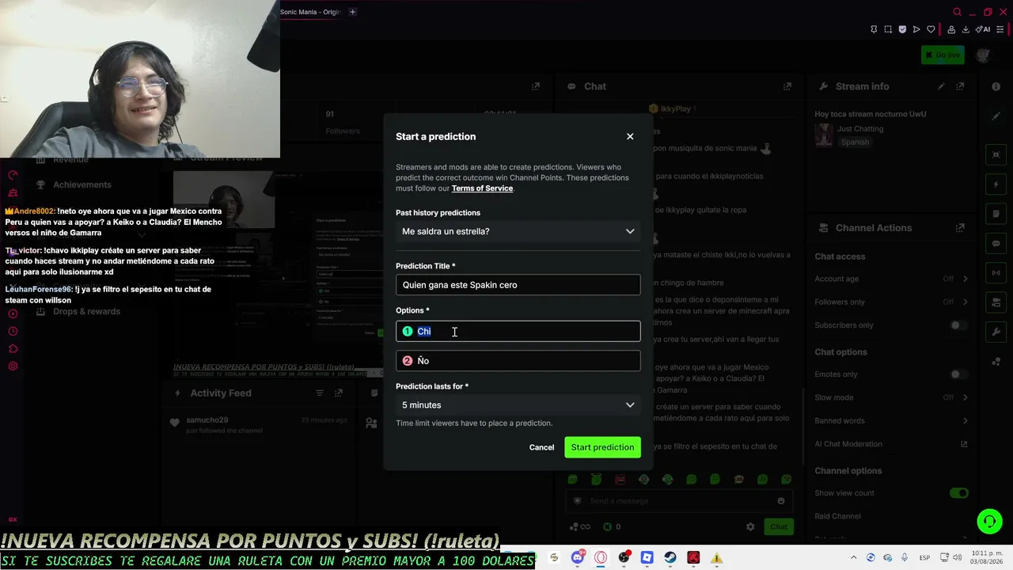Open Followers only chat setting
The height and width of the screenshot is (570, 1013).
point(892,302)
